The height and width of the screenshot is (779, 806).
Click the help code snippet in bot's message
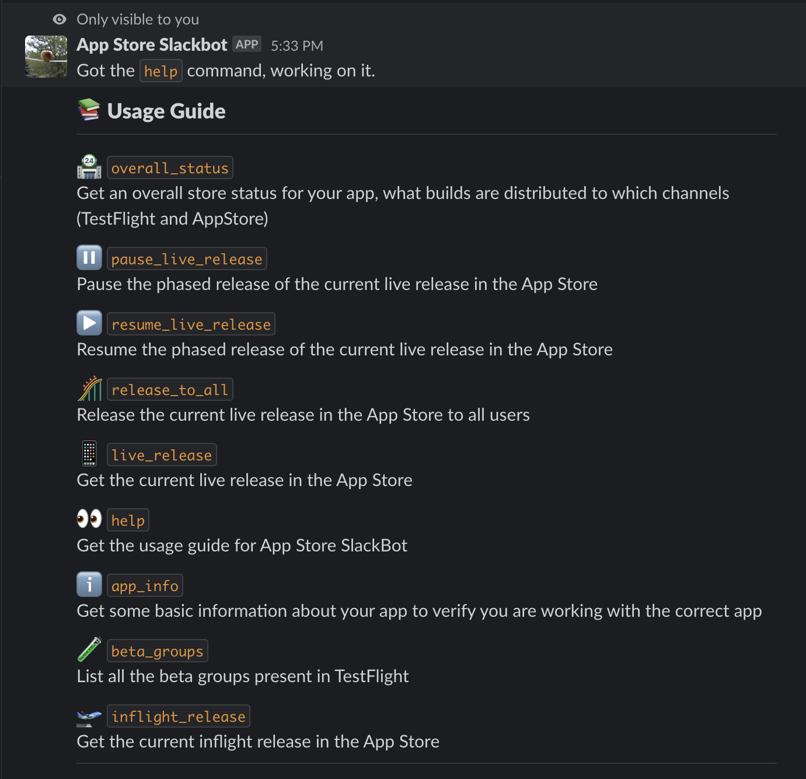160,71
